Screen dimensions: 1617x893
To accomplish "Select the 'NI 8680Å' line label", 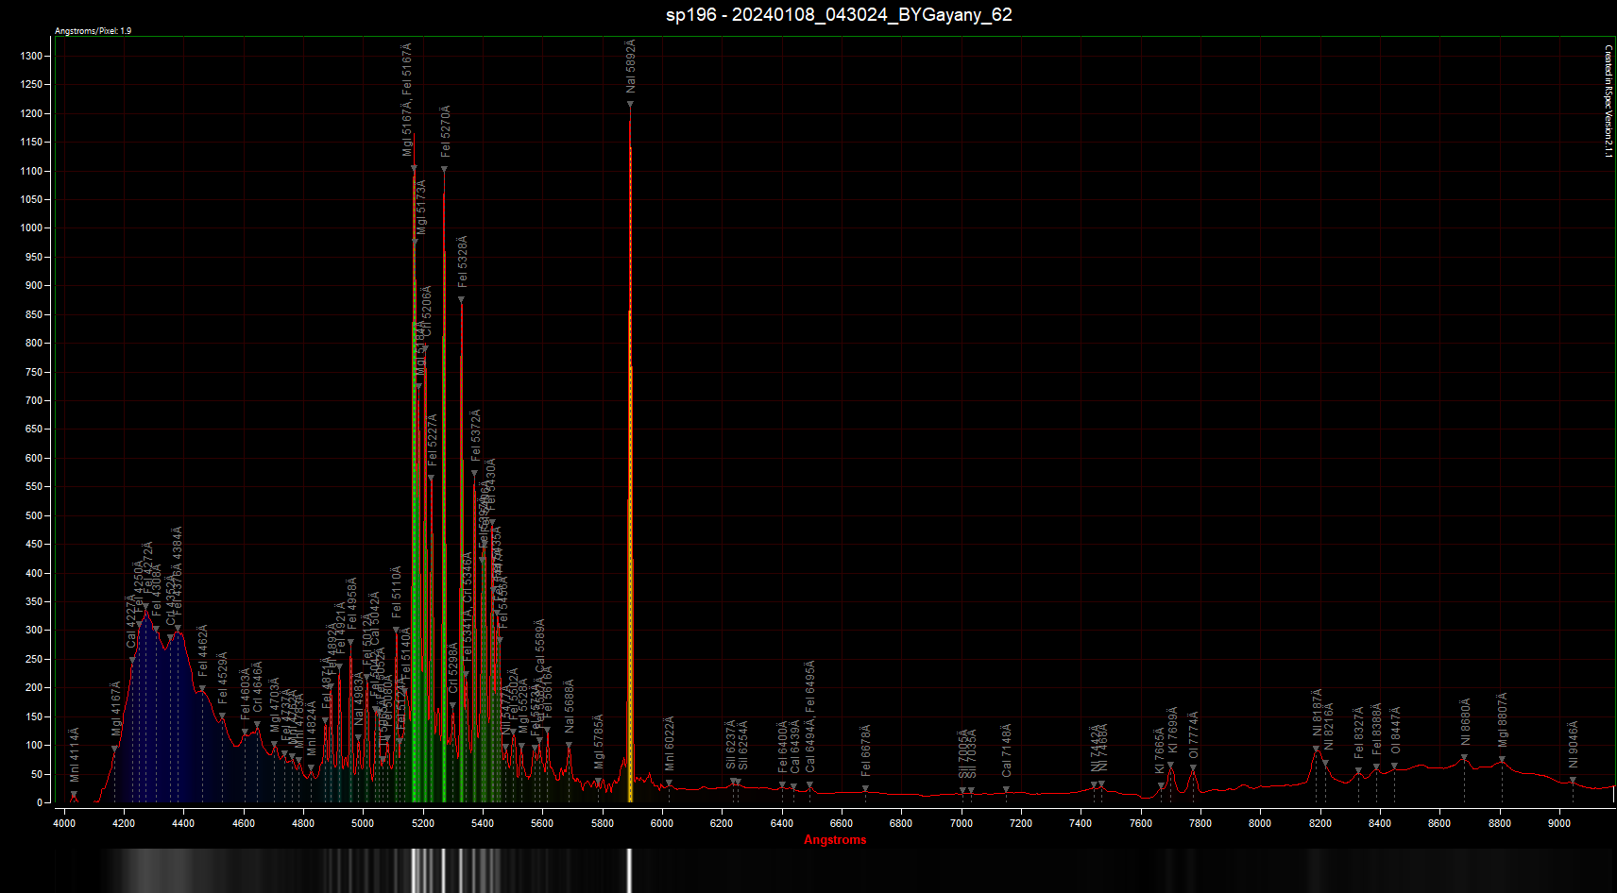I will (1466, 722).
